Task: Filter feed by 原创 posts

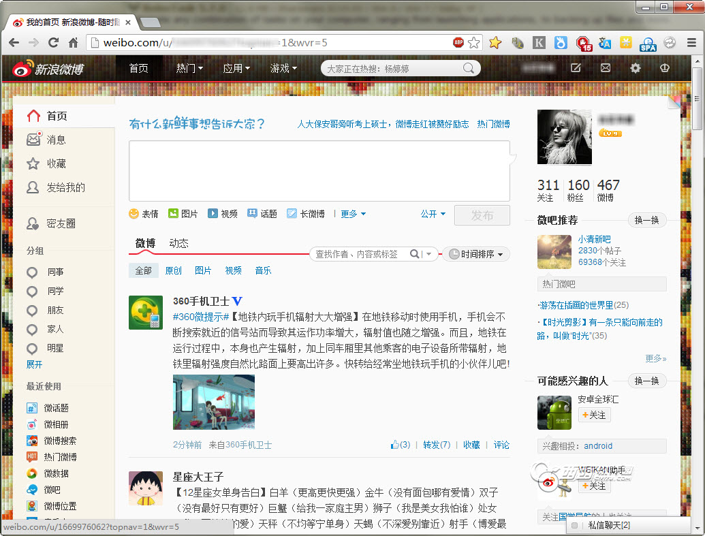Action: 173,270
